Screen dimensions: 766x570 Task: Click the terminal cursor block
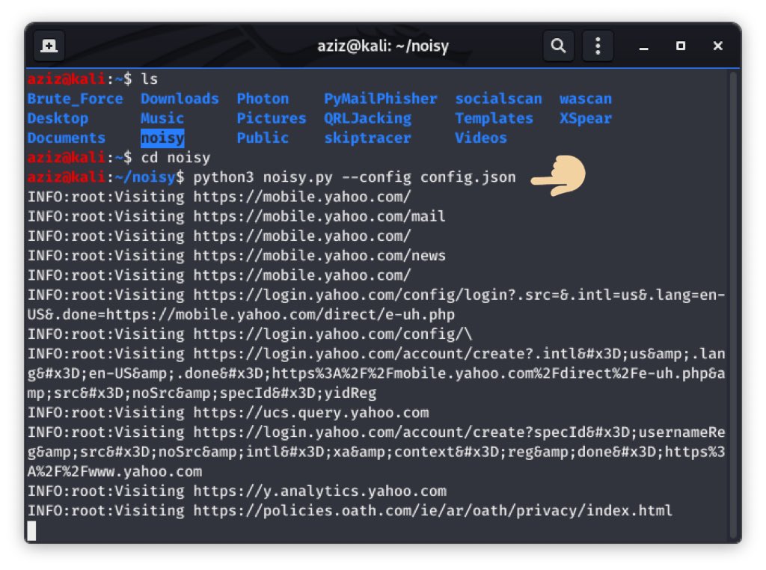31,531
